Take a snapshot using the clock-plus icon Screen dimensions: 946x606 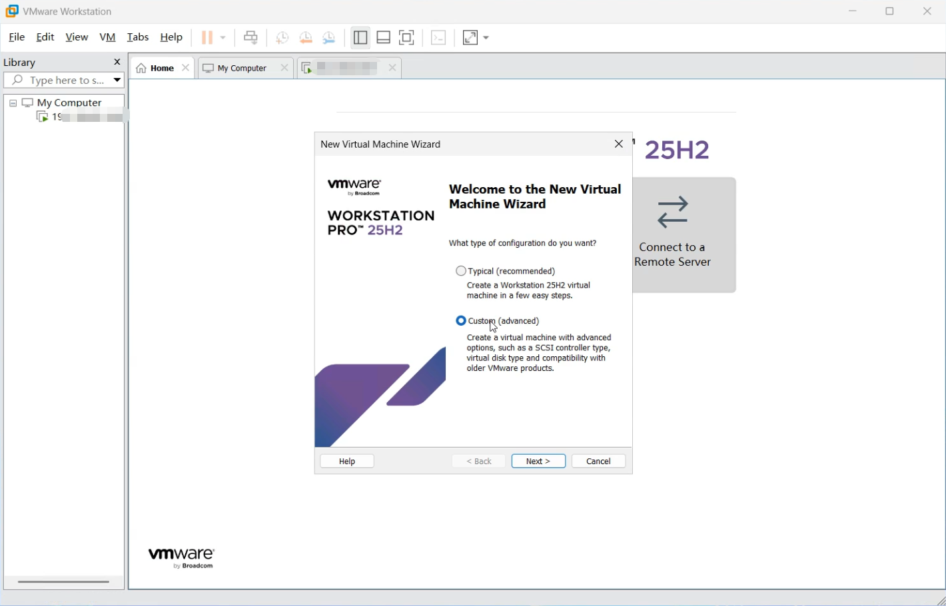click(x=282, y=38)
